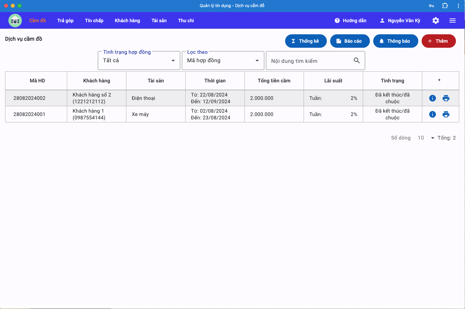465x309 pixels.
Task: Switch to Cầm đồ tab
Action: (x=37, y=21)
